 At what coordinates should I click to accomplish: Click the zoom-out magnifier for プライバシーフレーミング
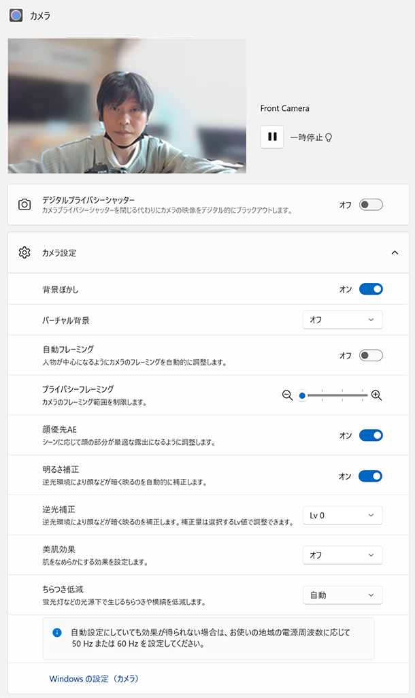pyautogui.click(x=287, y=395)
